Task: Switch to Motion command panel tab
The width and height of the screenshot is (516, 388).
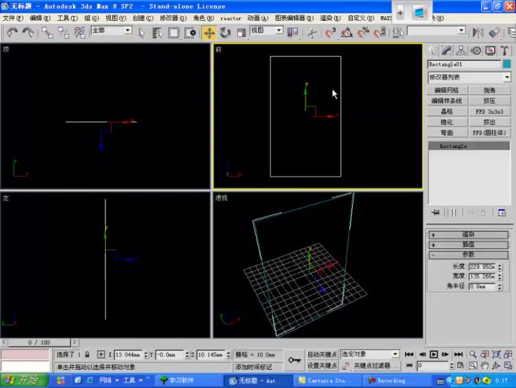Action: [x=475, y=50]
